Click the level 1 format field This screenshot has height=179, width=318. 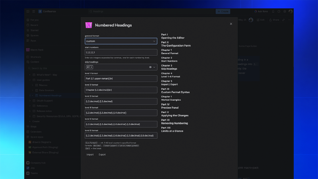[x=121, y=78]
